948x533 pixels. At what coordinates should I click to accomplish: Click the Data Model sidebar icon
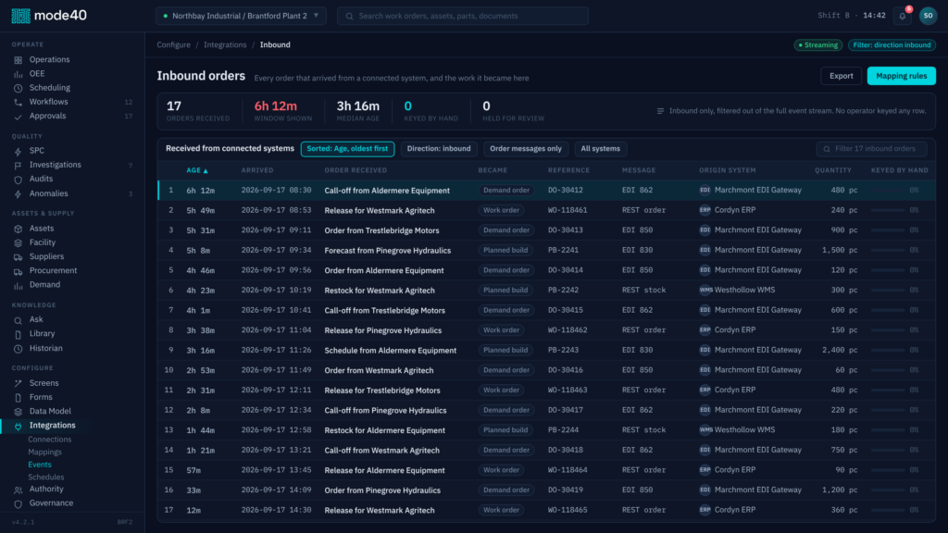click(19, 412)
